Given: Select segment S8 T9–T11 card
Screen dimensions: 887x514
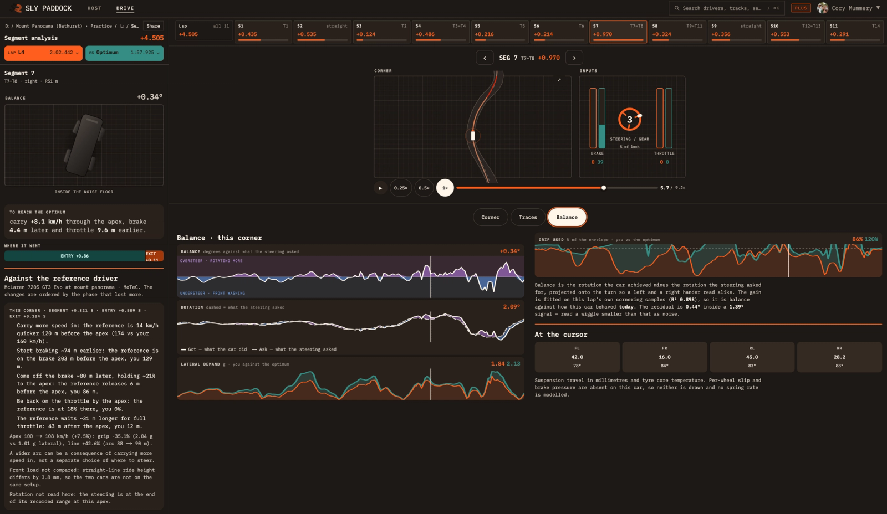Looking at the screenshot, I should (x=677, y=31).
